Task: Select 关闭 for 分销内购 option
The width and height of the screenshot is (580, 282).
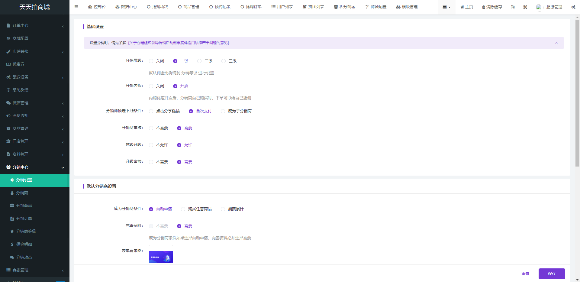Action: 151,86
